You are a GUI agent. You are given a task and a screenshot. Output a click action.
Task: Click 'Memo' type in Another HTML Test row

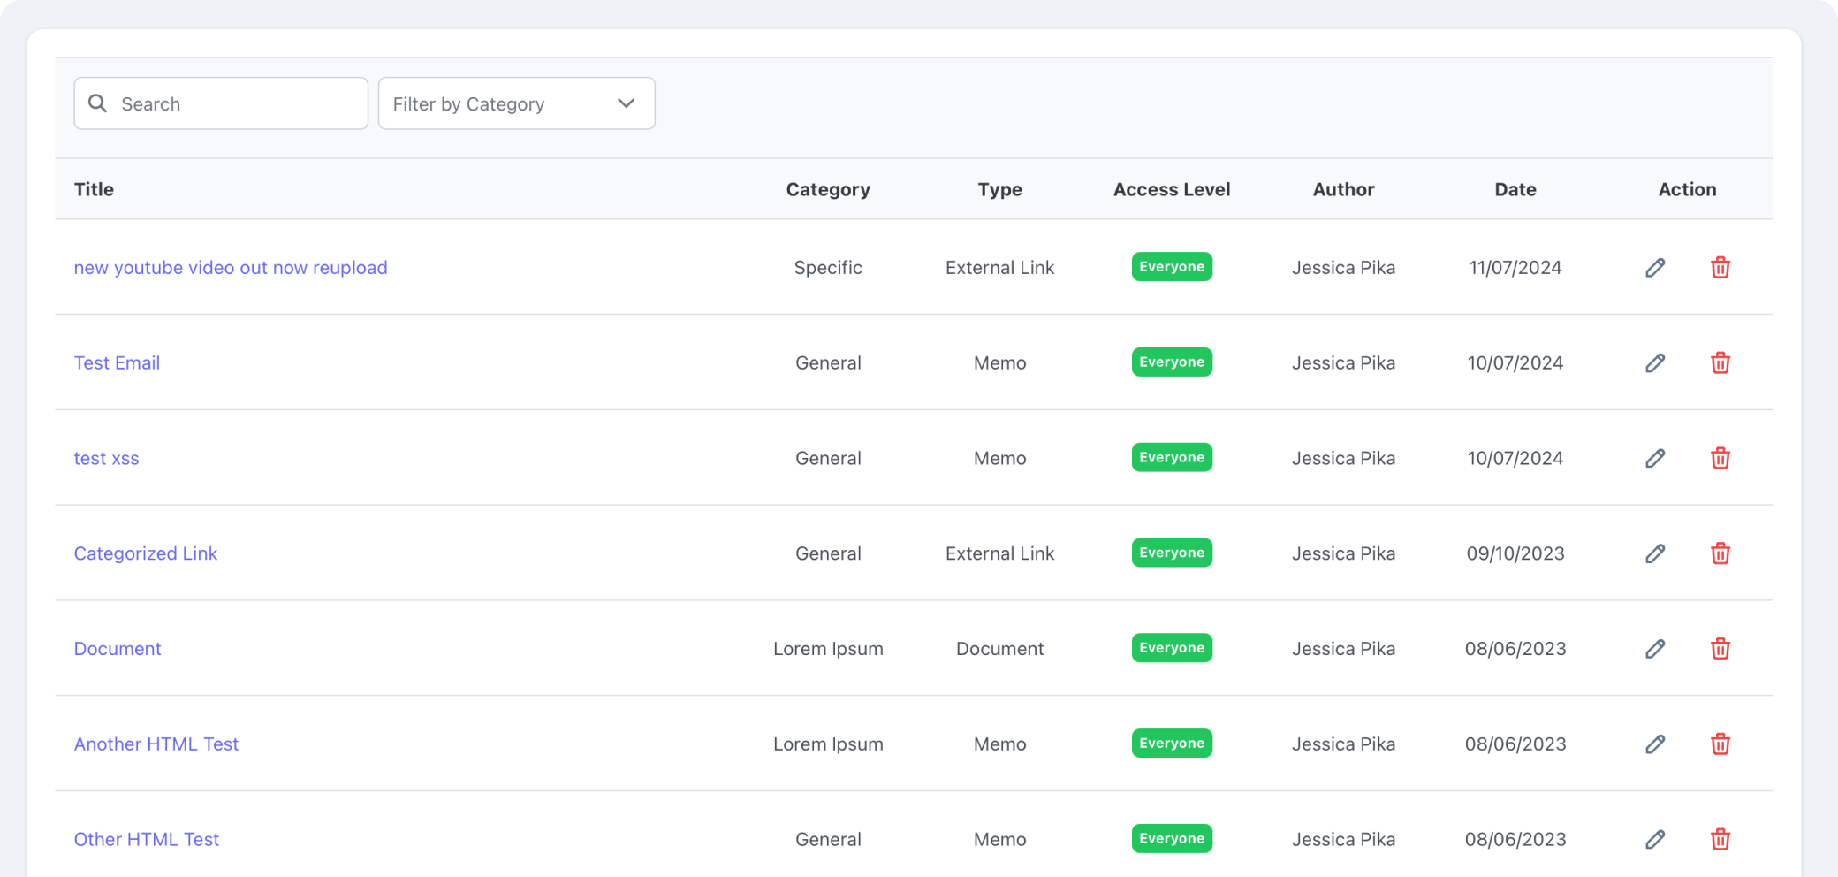click(x=999, y=745)
